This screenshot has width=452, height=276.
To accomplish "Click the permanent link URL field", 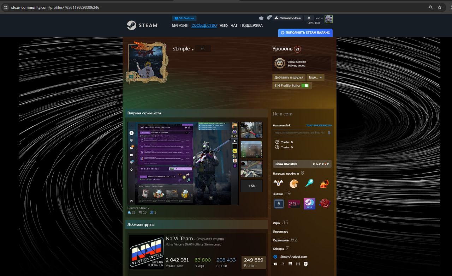I will pos(302,133).
